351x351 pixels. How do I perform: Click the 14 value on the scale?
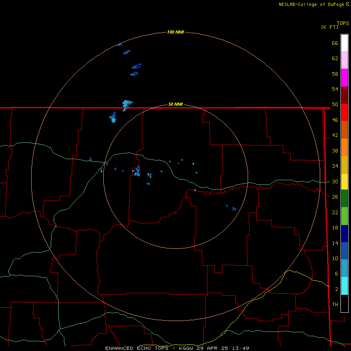tap(335, 243)
